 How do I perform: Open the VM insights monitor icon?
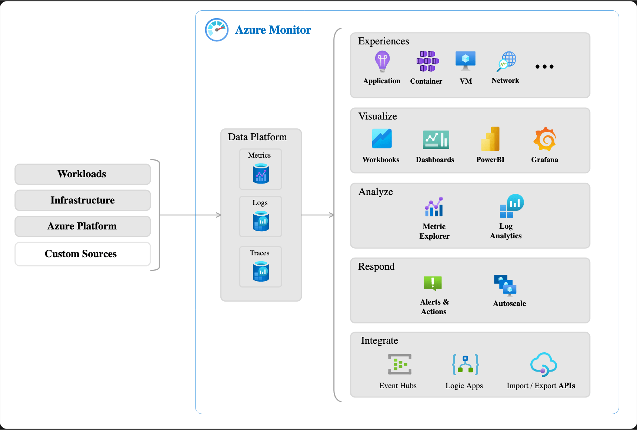pos(466,61)
